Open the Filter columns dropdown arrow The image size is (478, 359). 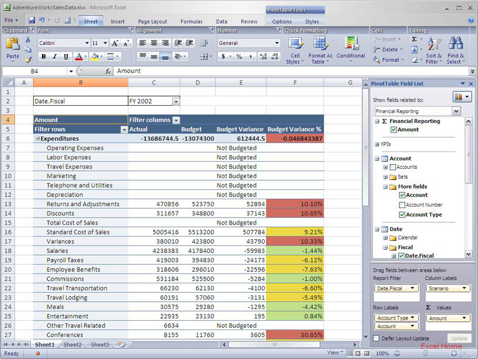176,120
